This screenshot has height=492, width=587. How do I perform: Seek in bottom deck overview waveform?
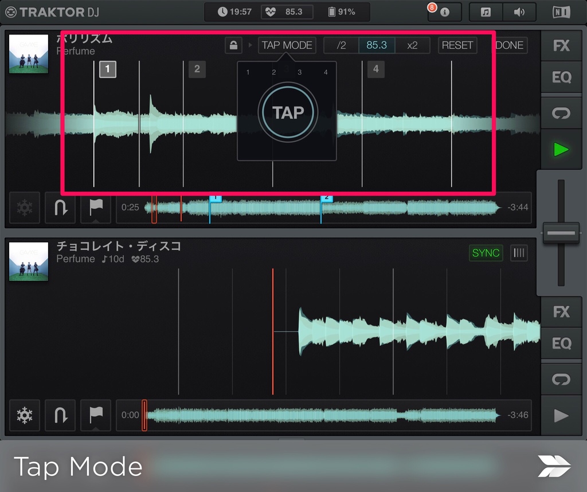(x=323, y=415)
